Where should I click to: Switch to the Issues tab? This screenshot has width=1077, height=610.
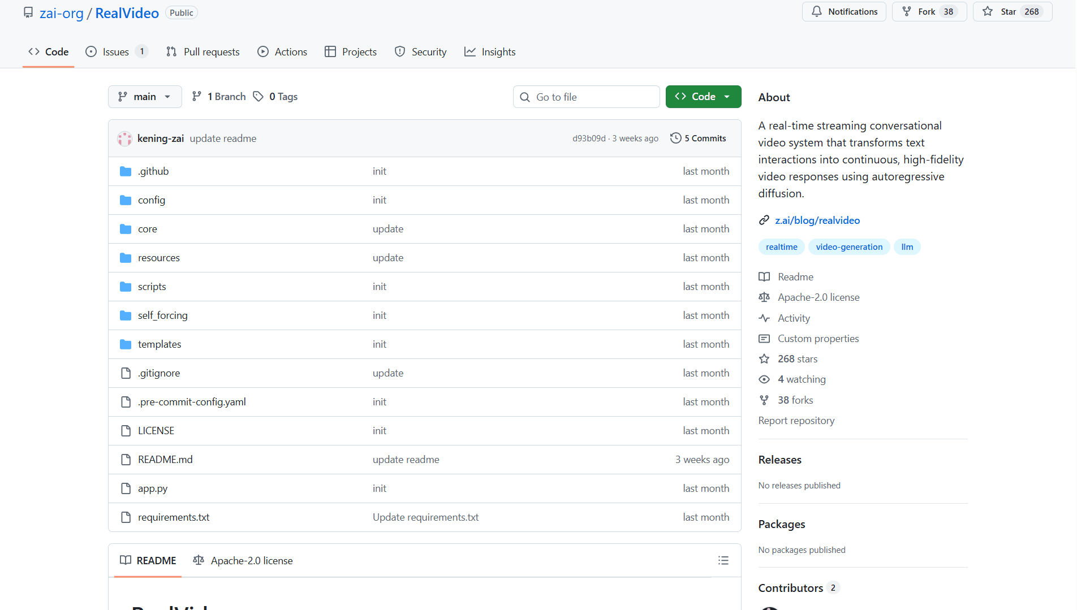115,52
